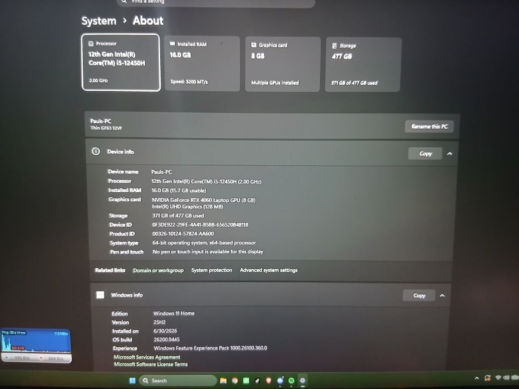The width and height of the screenshot is (519, 389).
Task: Click the Processor chip icon
Action: [x=91, y=44]
